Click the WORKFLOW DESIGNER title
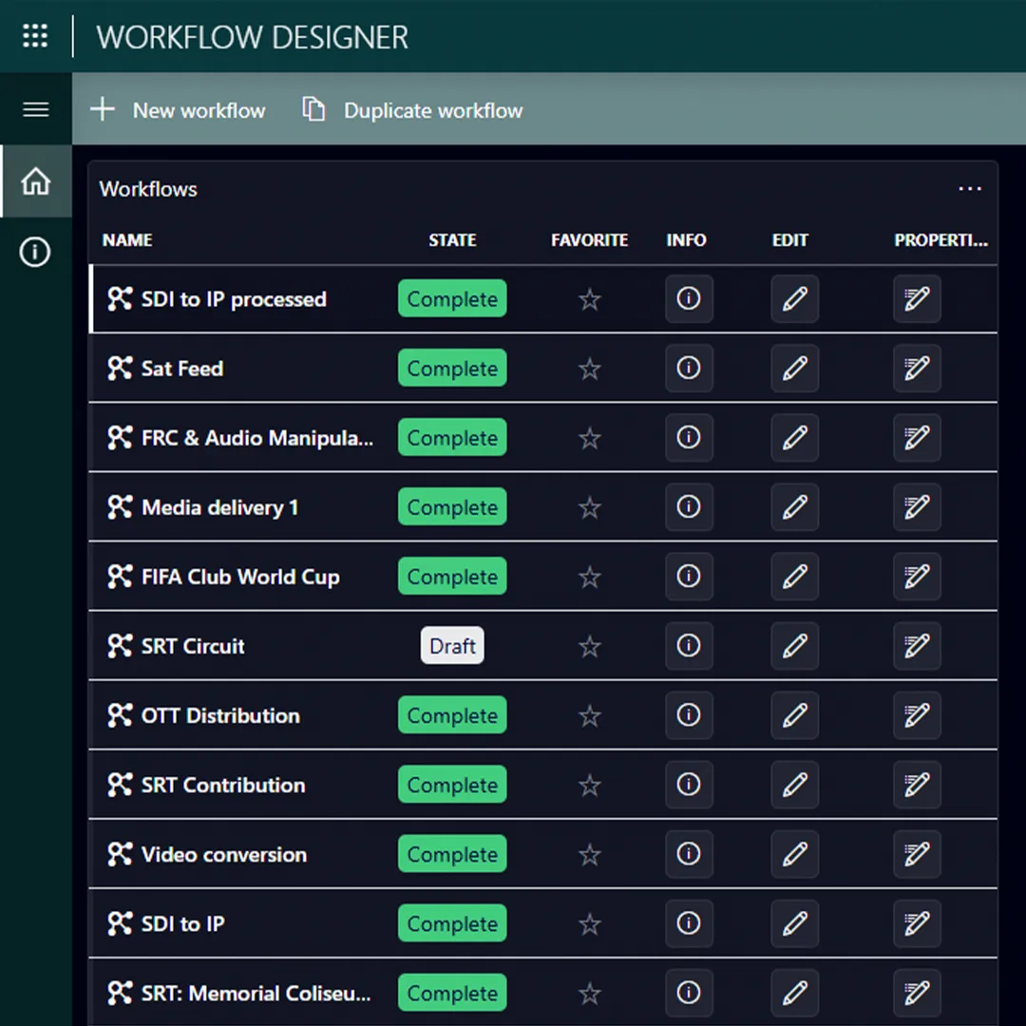Screen dimensions: 1026x1026 point(252,37)
